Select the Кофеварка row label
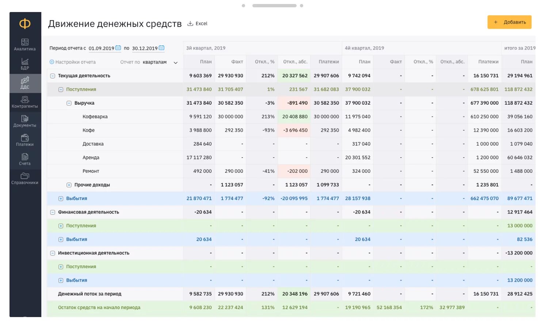 95,117
